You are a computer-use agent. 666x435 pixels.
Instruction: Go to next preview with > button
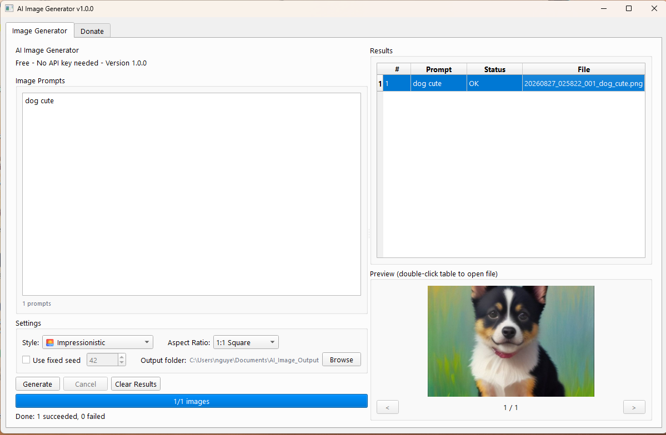point(634,407)
